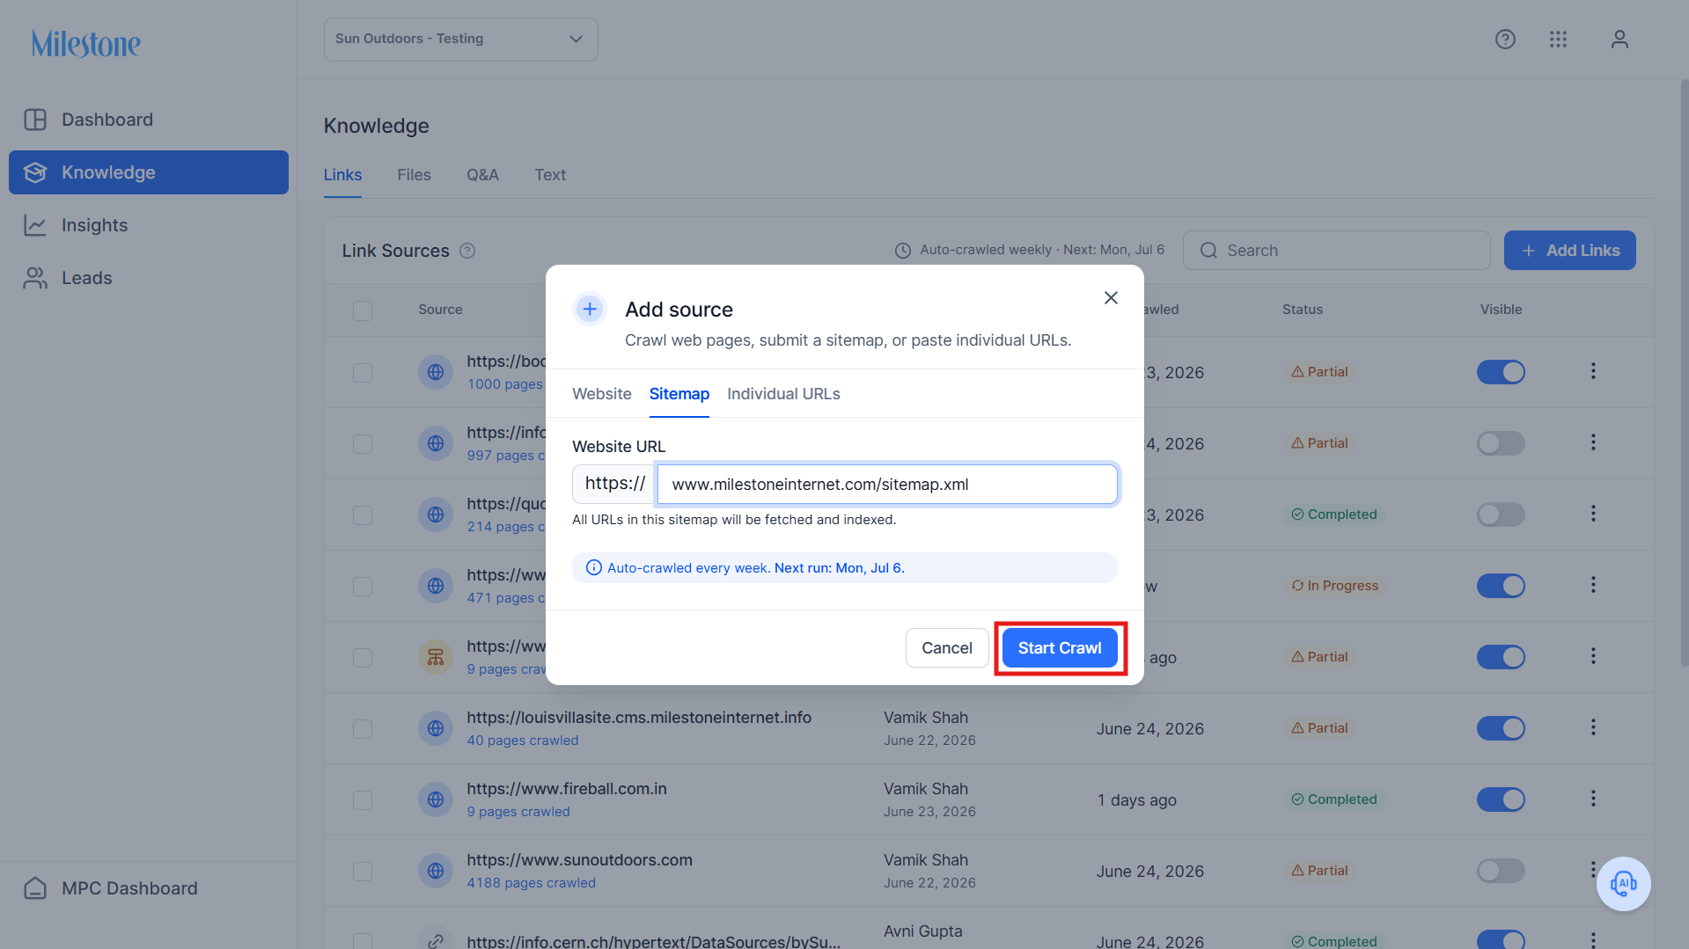Open the apps grid icon
Screen dimensions: 1689x949
click(x=1558, y=40)
